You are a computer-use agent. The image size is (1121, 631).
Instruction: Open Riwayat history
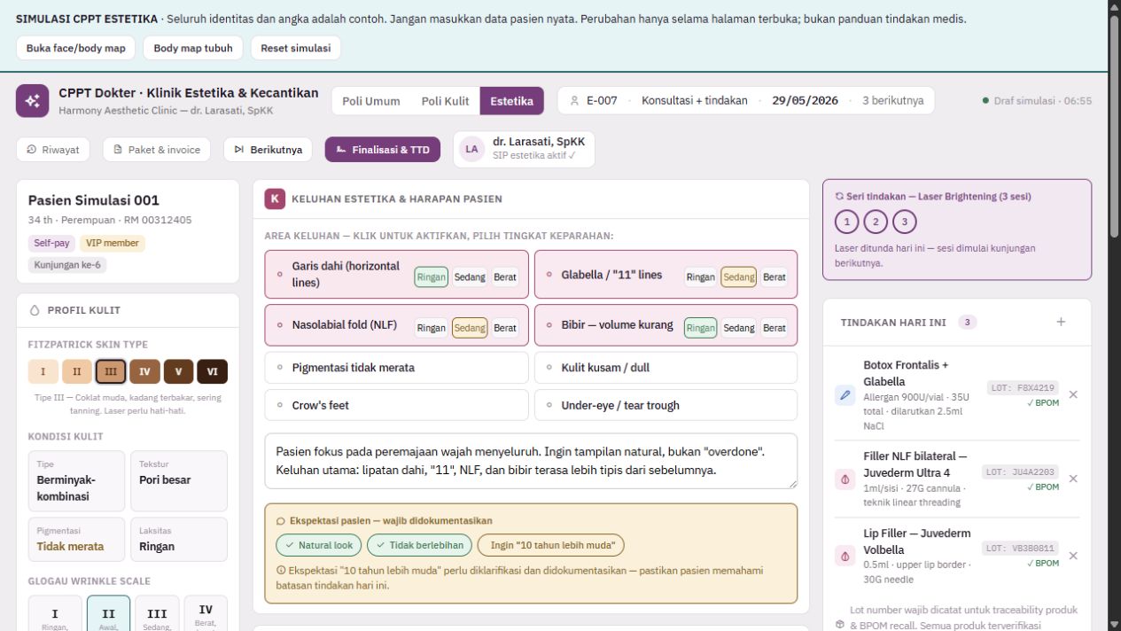point(53,150)
